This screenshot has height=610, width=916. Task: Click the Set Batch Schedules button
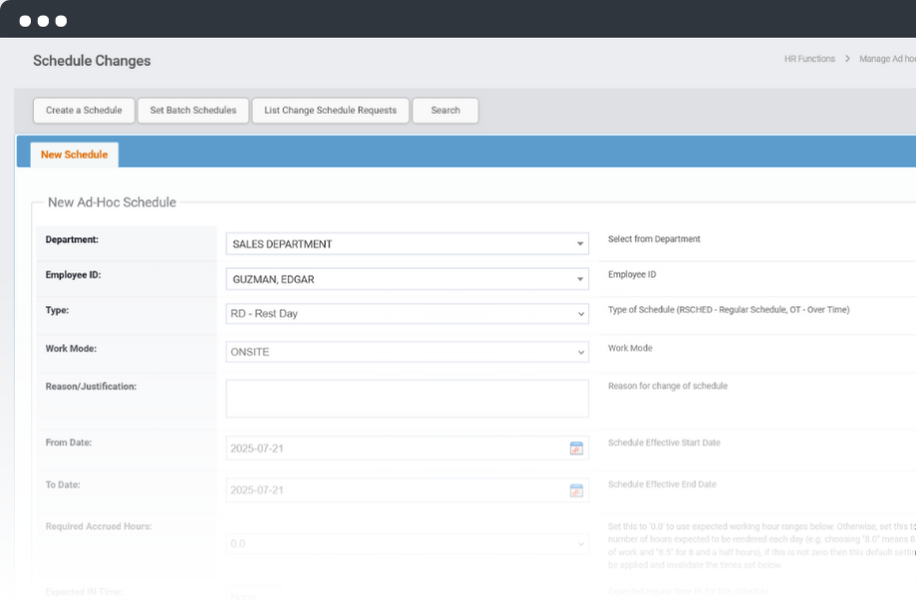[193, 111]
